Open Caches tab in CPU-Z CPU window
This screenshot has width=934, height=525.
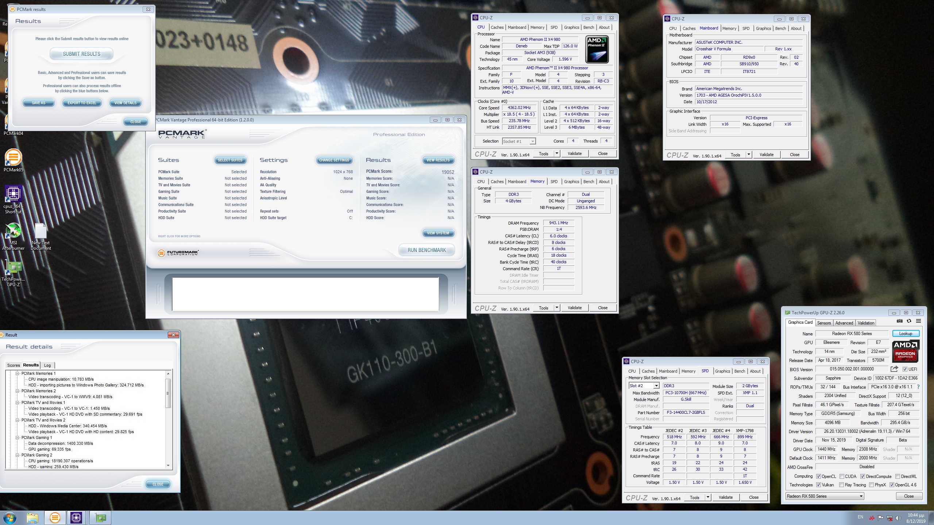pos(497,27)
